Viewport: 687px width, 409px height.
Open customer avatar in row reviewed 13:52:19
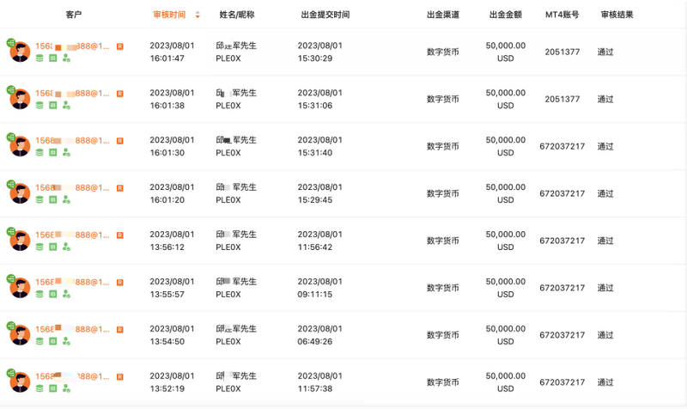pyautogui.click(x=20, y=382)
